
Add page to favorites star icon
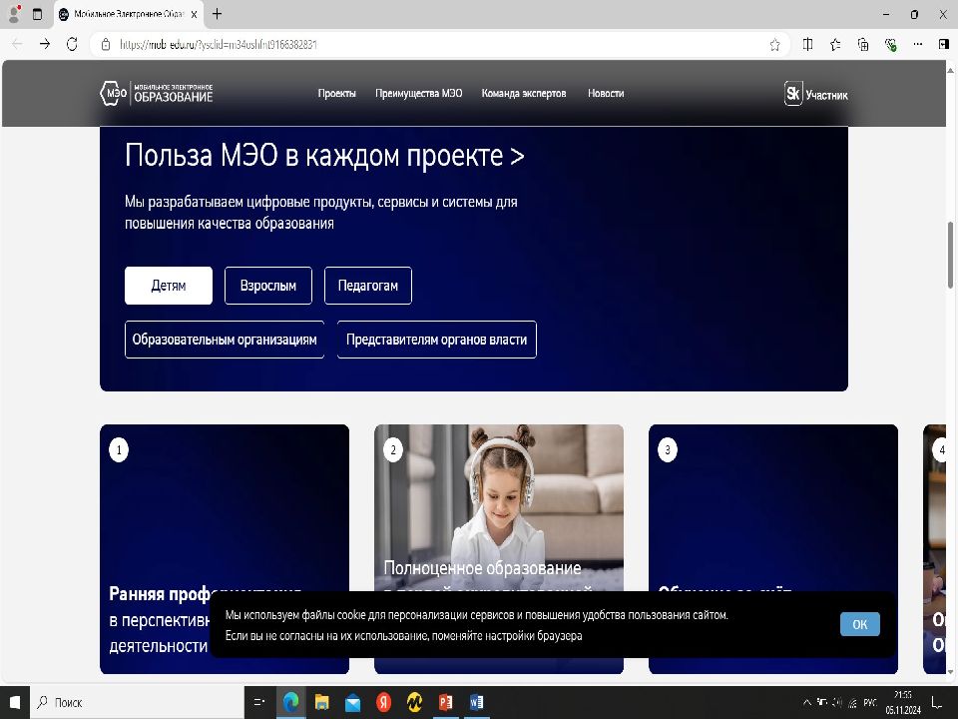(774, 44)
